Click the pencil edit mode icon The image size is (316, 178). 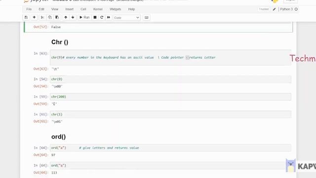click(275, 9)
